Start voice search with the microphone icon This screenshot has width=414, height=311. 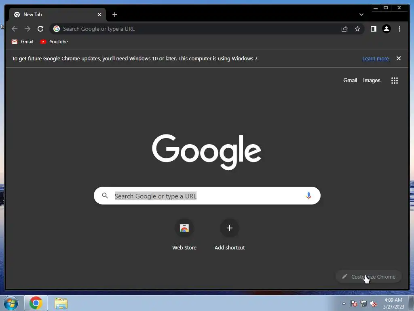tap(308, 196)
